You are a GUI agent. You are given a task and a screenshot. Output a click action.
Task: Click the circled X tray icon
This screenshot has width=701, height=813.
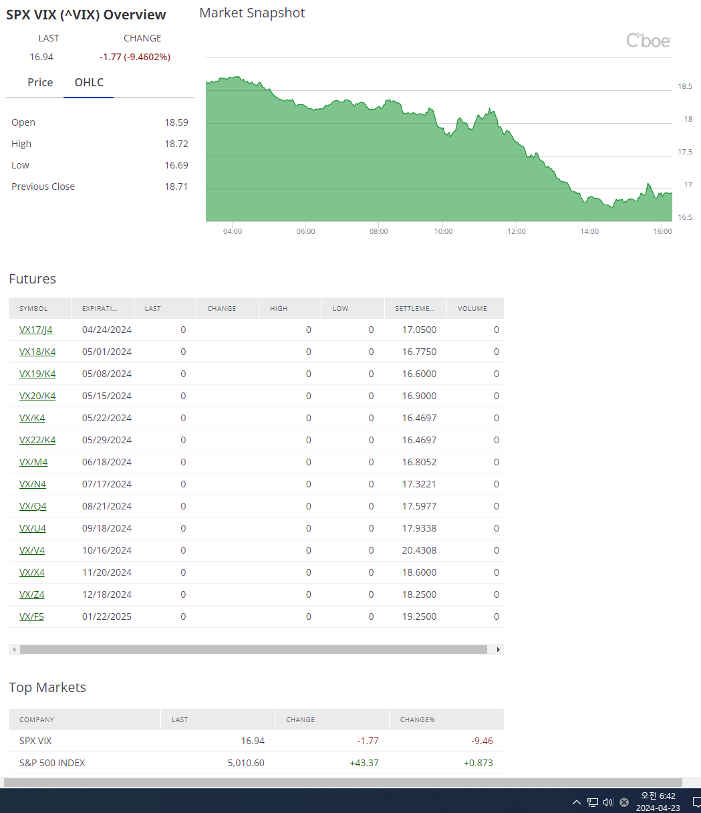(x=624, y=802)
